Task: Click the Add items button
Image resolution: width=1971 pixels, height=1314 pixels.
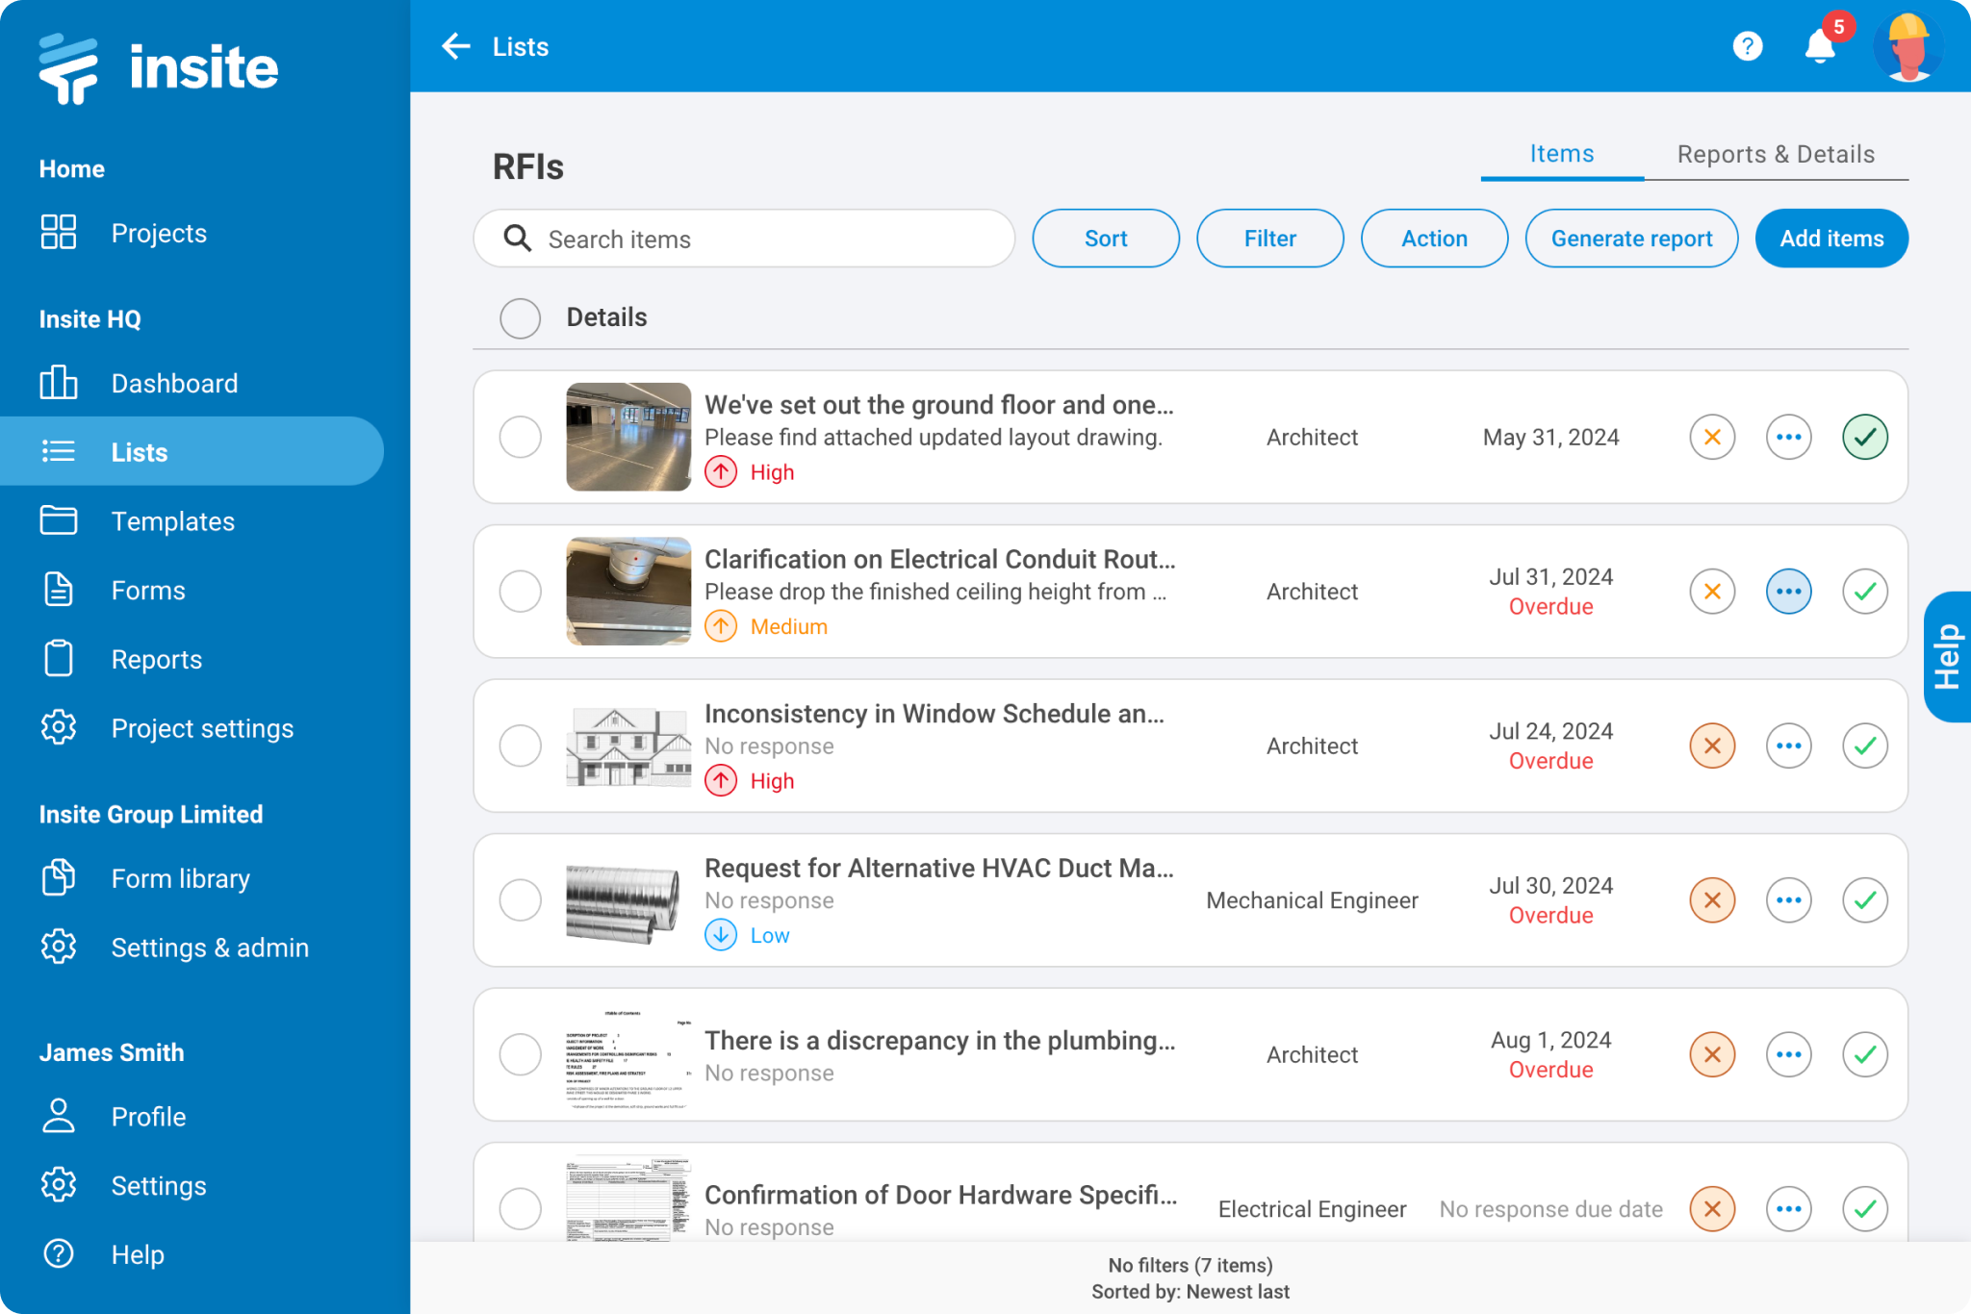Action: coord(1830,238)
